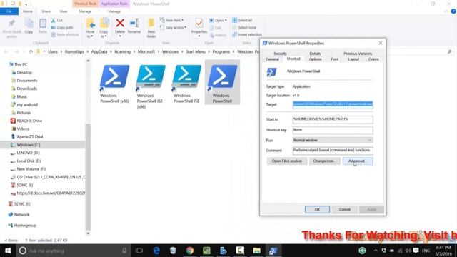Click the Paste ribbon icon
The width and height of the screenshot is (457, 257).
tap(43, 26)
